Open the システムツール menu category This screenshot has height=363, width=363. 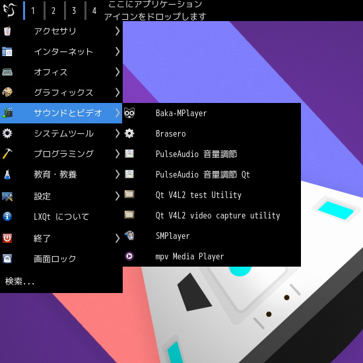point(61,133)
